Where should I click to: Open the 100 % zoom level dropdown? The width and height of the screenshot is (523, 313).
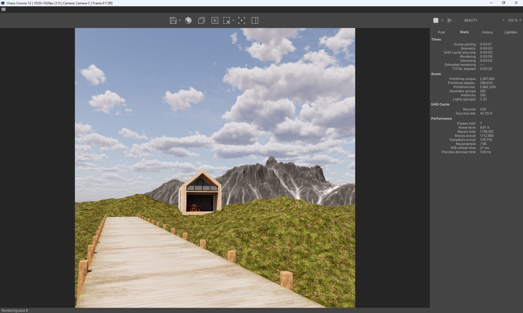tap(514, 20)
